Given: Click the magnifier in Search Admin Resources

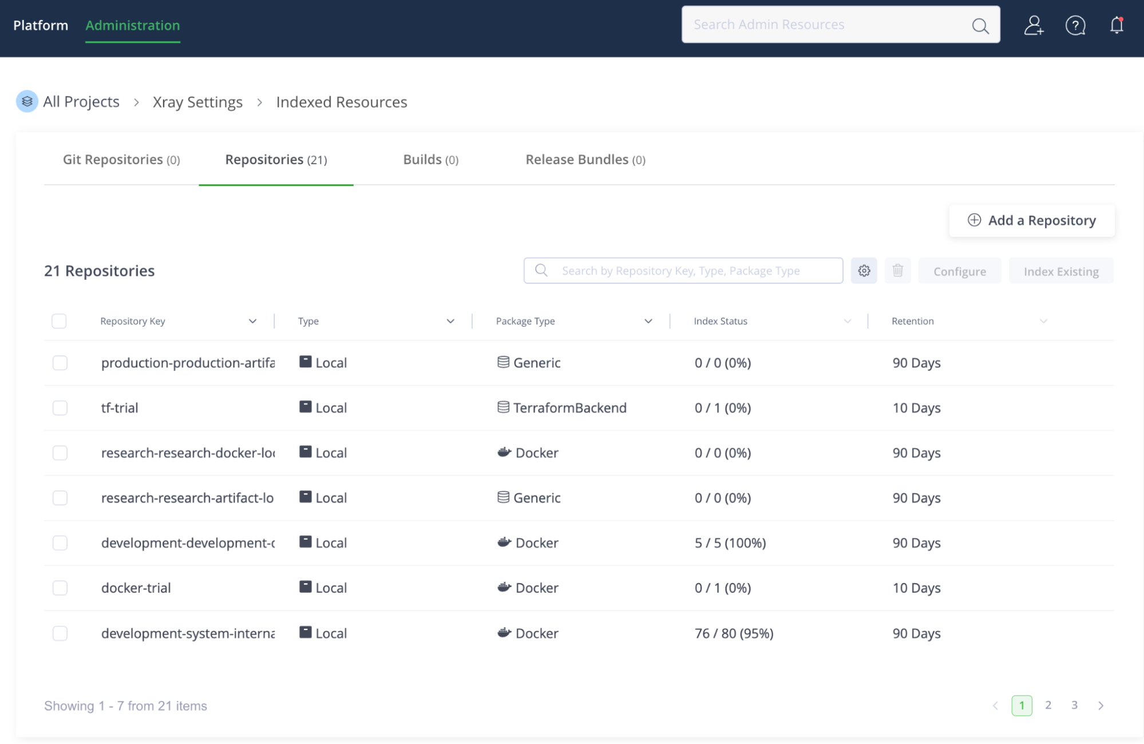Looking at the screenshot, I should point(980,26).
